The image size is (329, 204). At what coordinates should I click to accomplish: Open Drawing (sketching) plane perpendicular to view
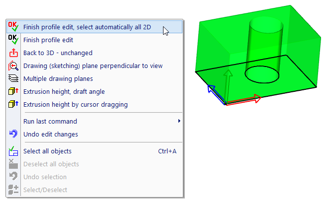click(x=93, y=66)
